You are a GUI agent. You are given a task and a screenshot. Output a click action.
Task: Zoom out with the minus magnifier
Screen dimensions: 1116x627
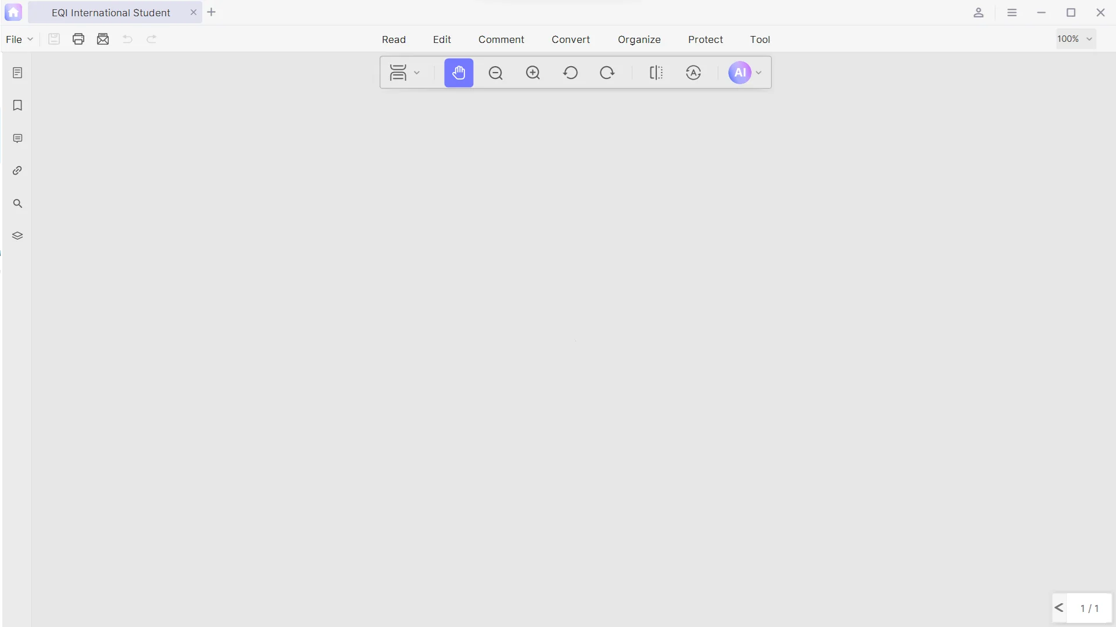pos(496,73)
